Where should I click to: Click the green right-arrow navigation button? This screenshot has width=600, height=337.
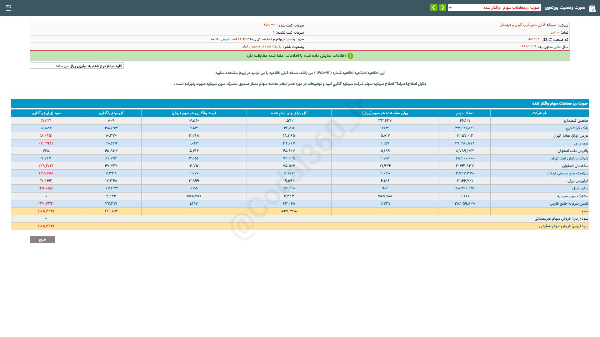pos(442,7)
